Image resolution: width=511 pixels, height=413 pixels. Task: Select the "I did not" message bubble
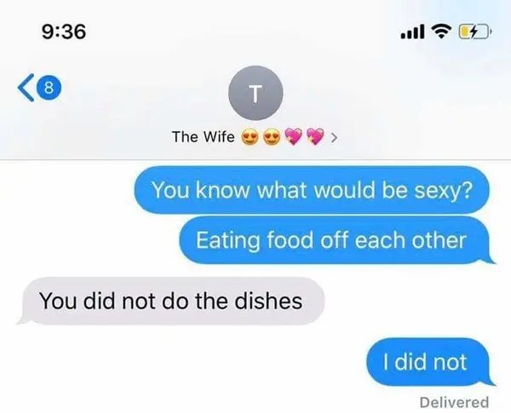point(430,362)
